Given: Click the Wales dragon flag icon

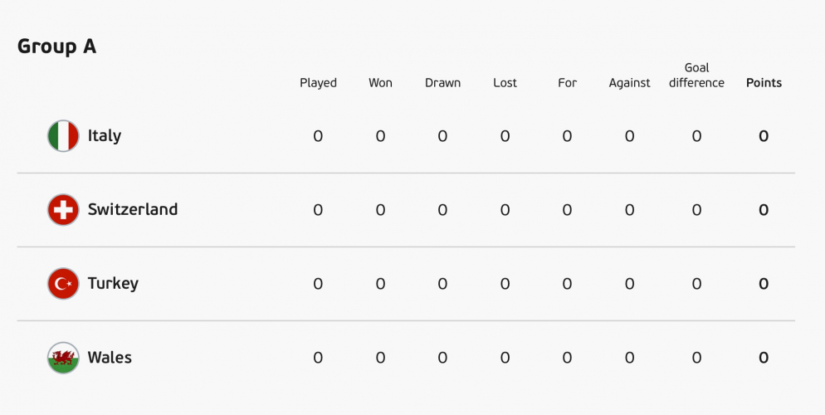Looking at the screenshot, I should click(x=63, y=358).
